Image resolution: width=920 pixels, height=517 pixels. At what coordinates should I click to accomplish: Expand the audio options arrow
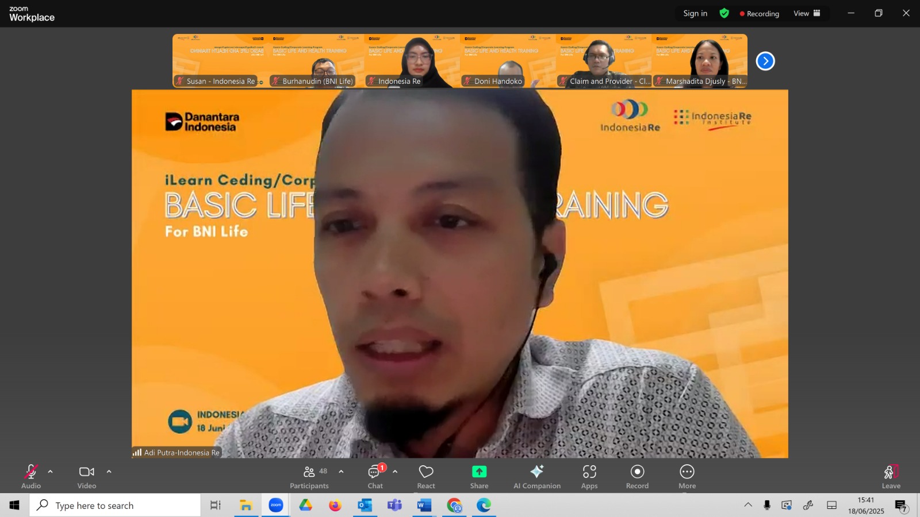pos(50,472)
